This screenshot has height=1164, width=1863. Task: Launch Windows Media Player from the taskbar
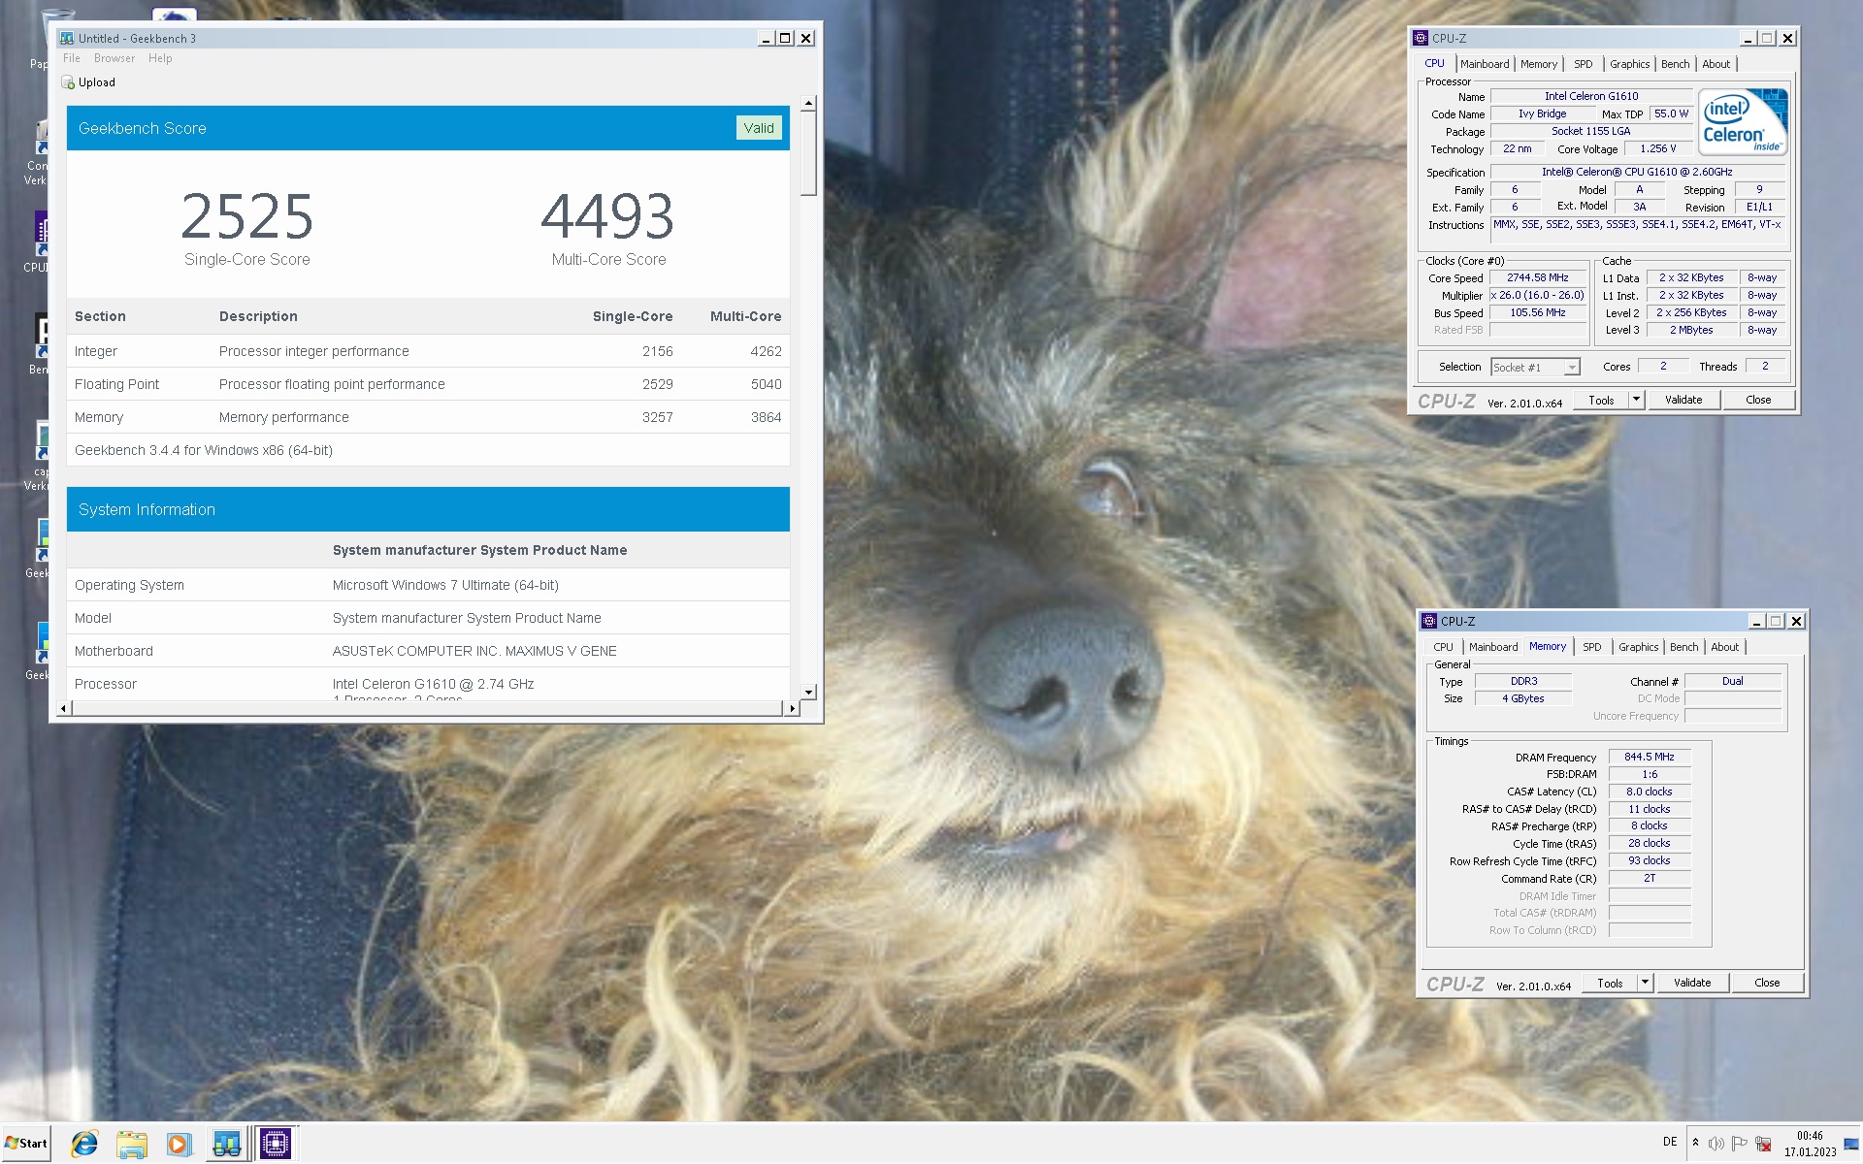click(179, 1144)
